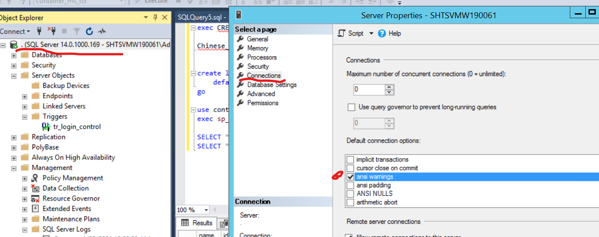
Task: Check cursor close on commit option
Action: [350, 168]
